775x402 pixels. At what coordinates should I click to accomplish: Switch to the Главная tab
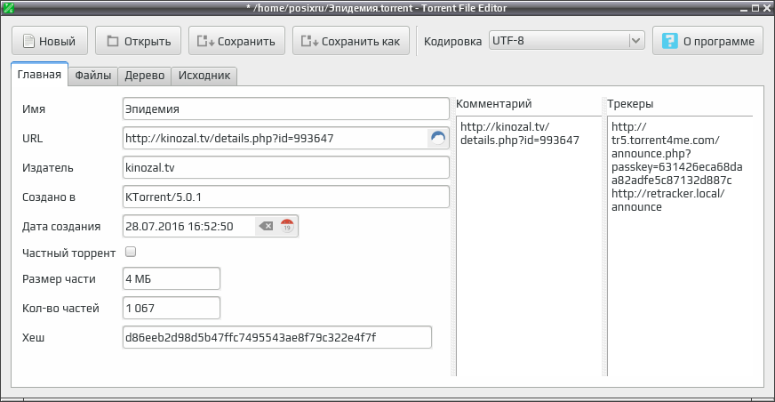39,75
